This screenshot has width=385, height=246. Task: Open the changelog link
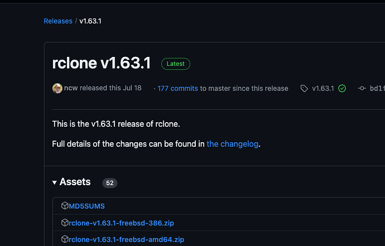tap(232, 144)
